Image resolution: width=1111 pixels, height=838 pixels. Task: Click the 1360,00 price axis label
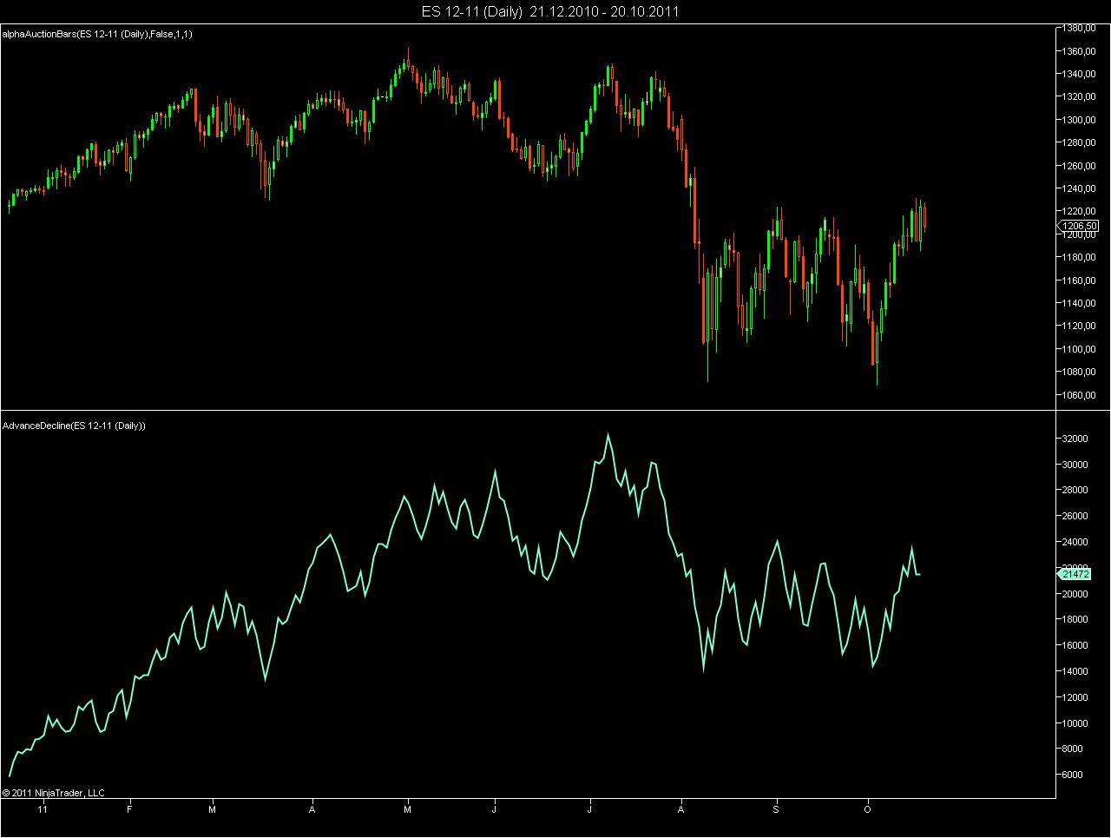point(1080,51)
